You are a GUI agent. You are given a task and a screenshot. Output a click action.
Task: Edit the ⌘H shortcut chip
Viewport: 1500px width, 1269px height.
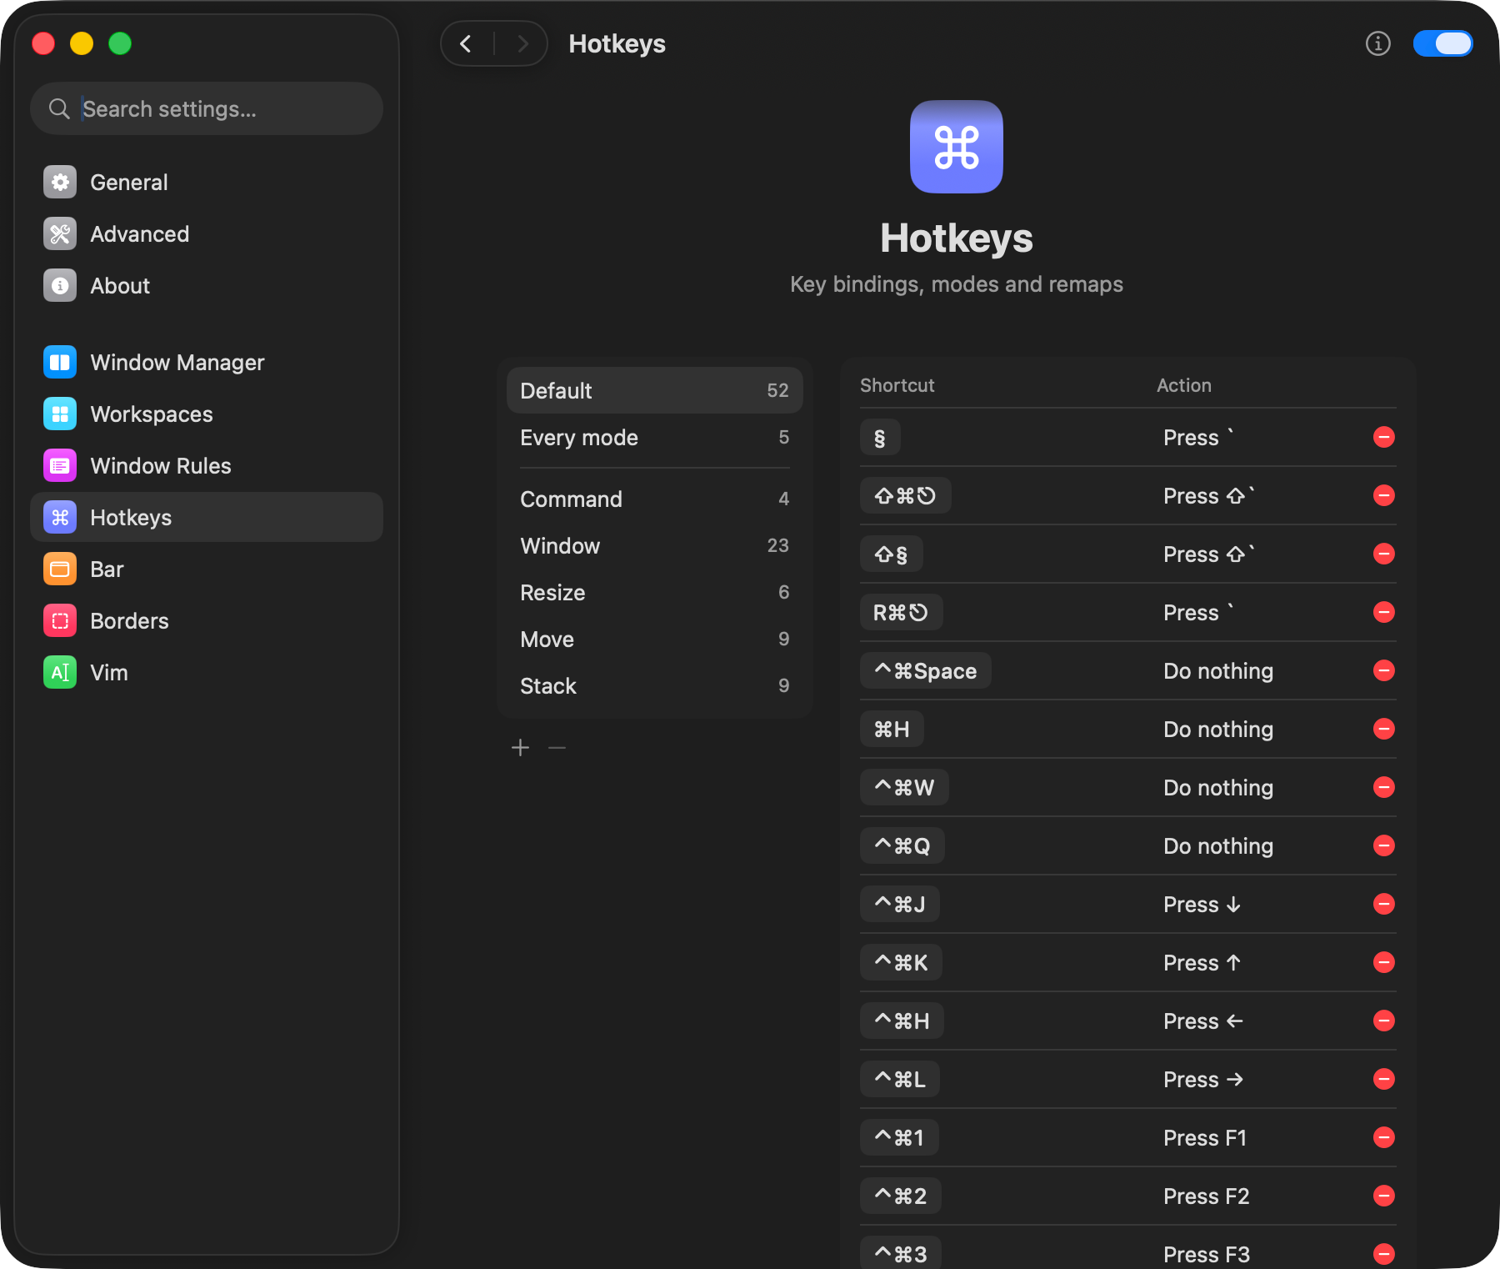tap(892, 729)
